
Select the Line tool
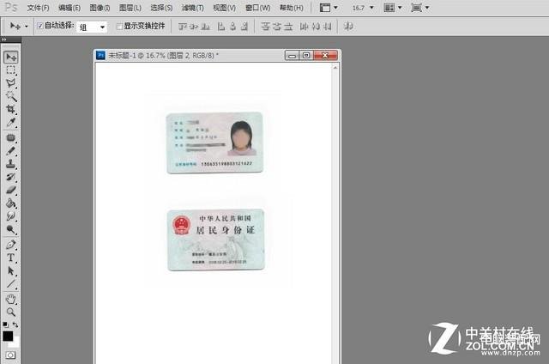click(x=11, y=284)
